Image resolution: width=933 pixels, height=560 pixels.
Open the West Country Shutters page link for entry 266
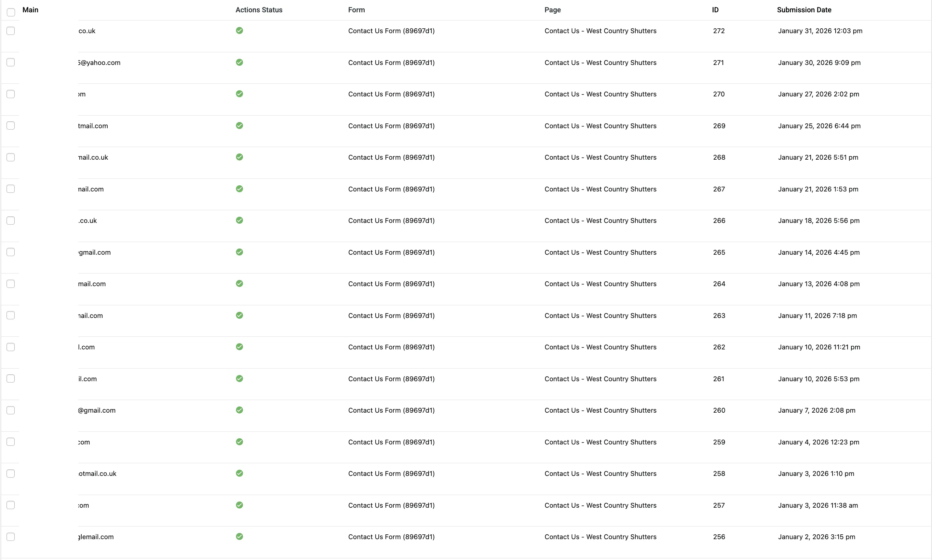coord(600,221)
